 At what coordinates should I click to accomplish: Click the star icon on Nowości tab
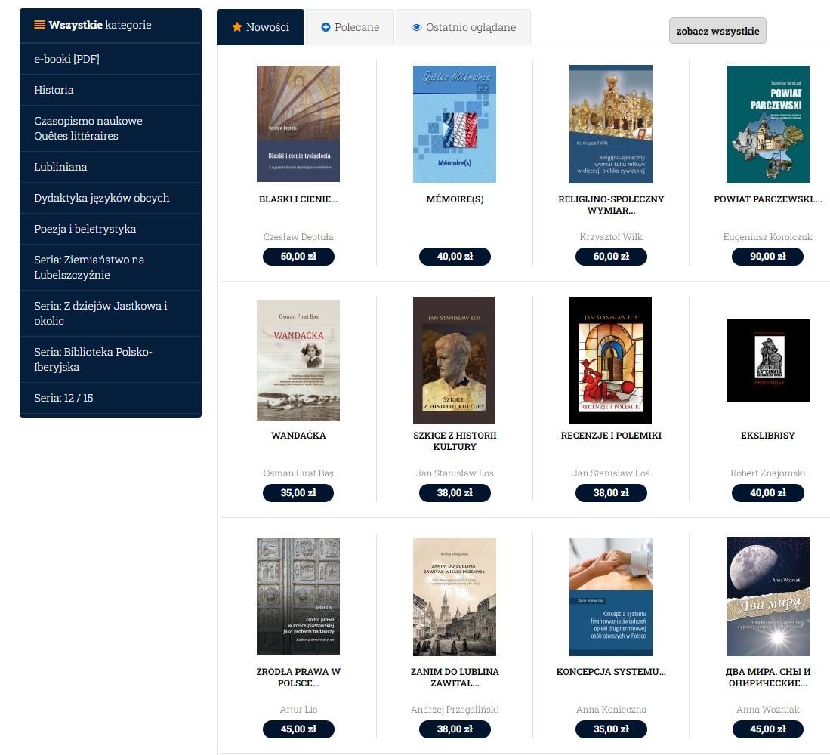237,27
